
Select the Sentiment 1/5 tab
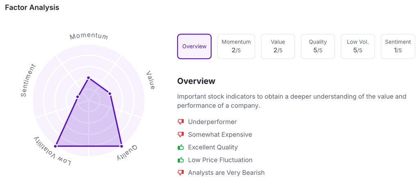[398, 46]
